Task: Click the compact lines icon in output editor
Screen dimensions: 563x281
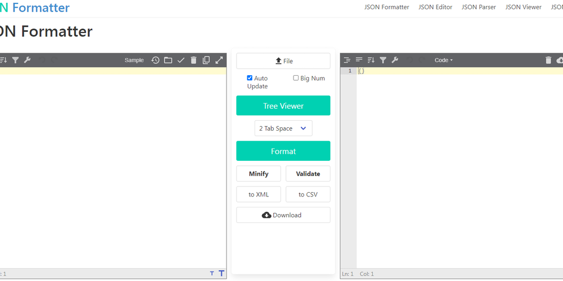Action: (x=359, y=60)
